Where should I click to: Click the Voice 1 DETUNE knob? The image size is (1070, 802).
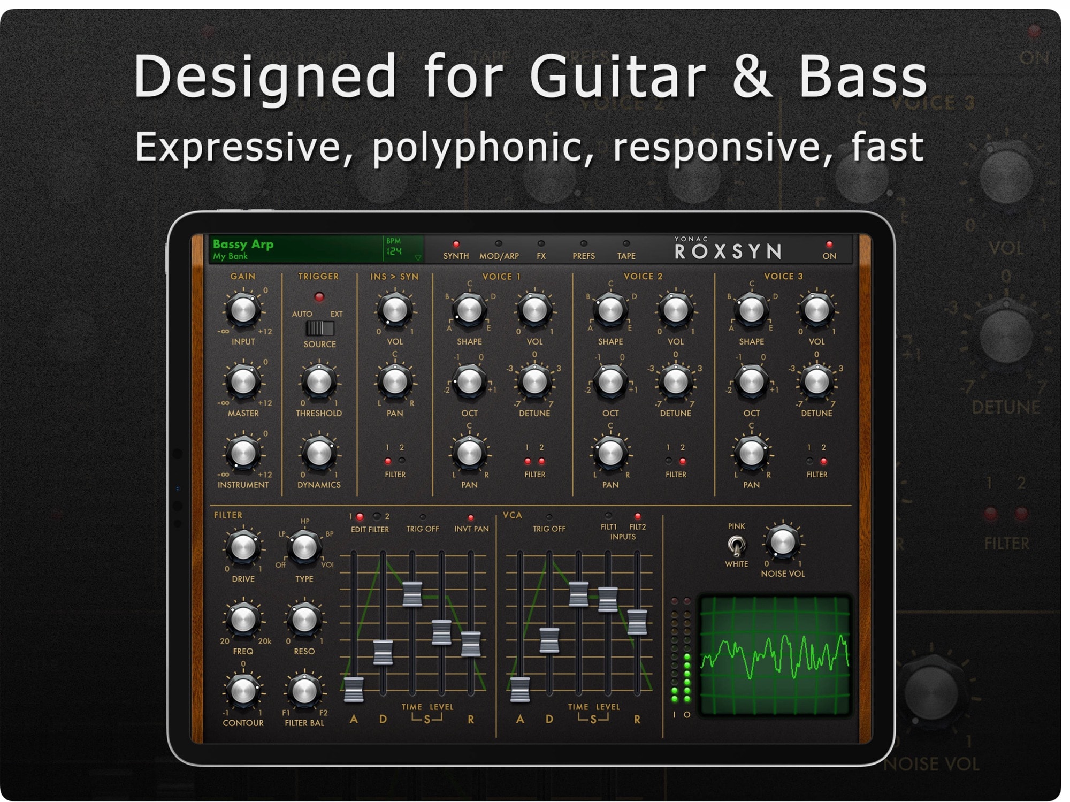[534, 381]
